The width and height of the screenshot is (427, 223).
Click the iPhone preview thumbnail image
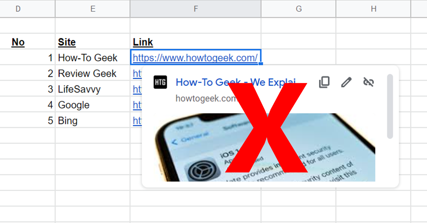coord(265,147)
